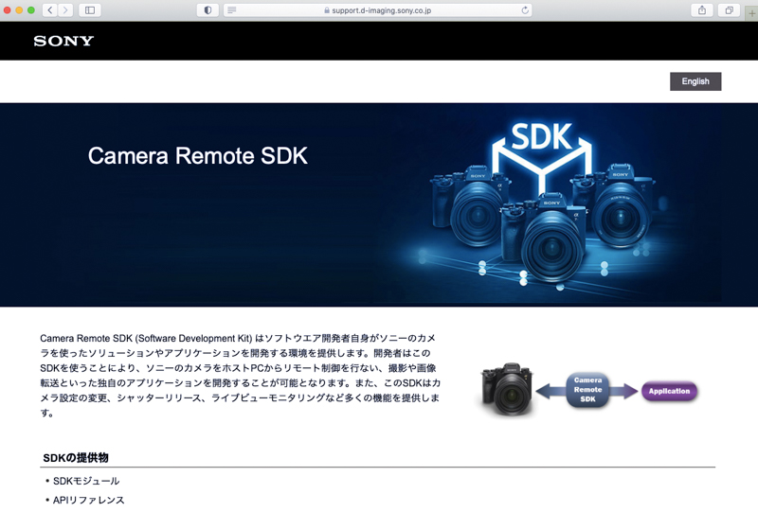Click the Camera Remote SDK diagram box

[x=587, y=390]
